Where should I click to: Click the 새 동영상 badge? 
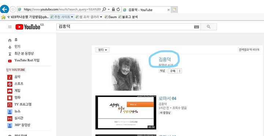[165, 113]
